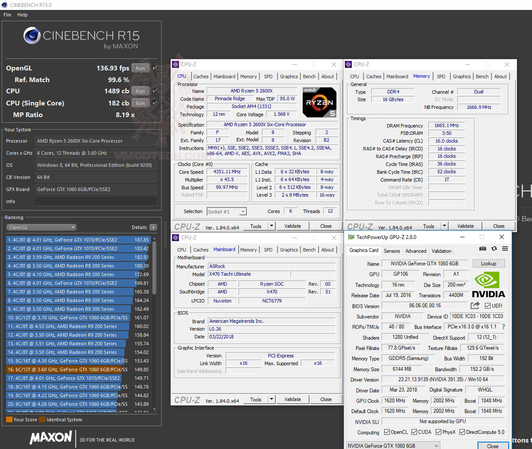532x449 pixels.
Task: Click Validate in CPU-Z Memory window
Action: coord(465,226)
